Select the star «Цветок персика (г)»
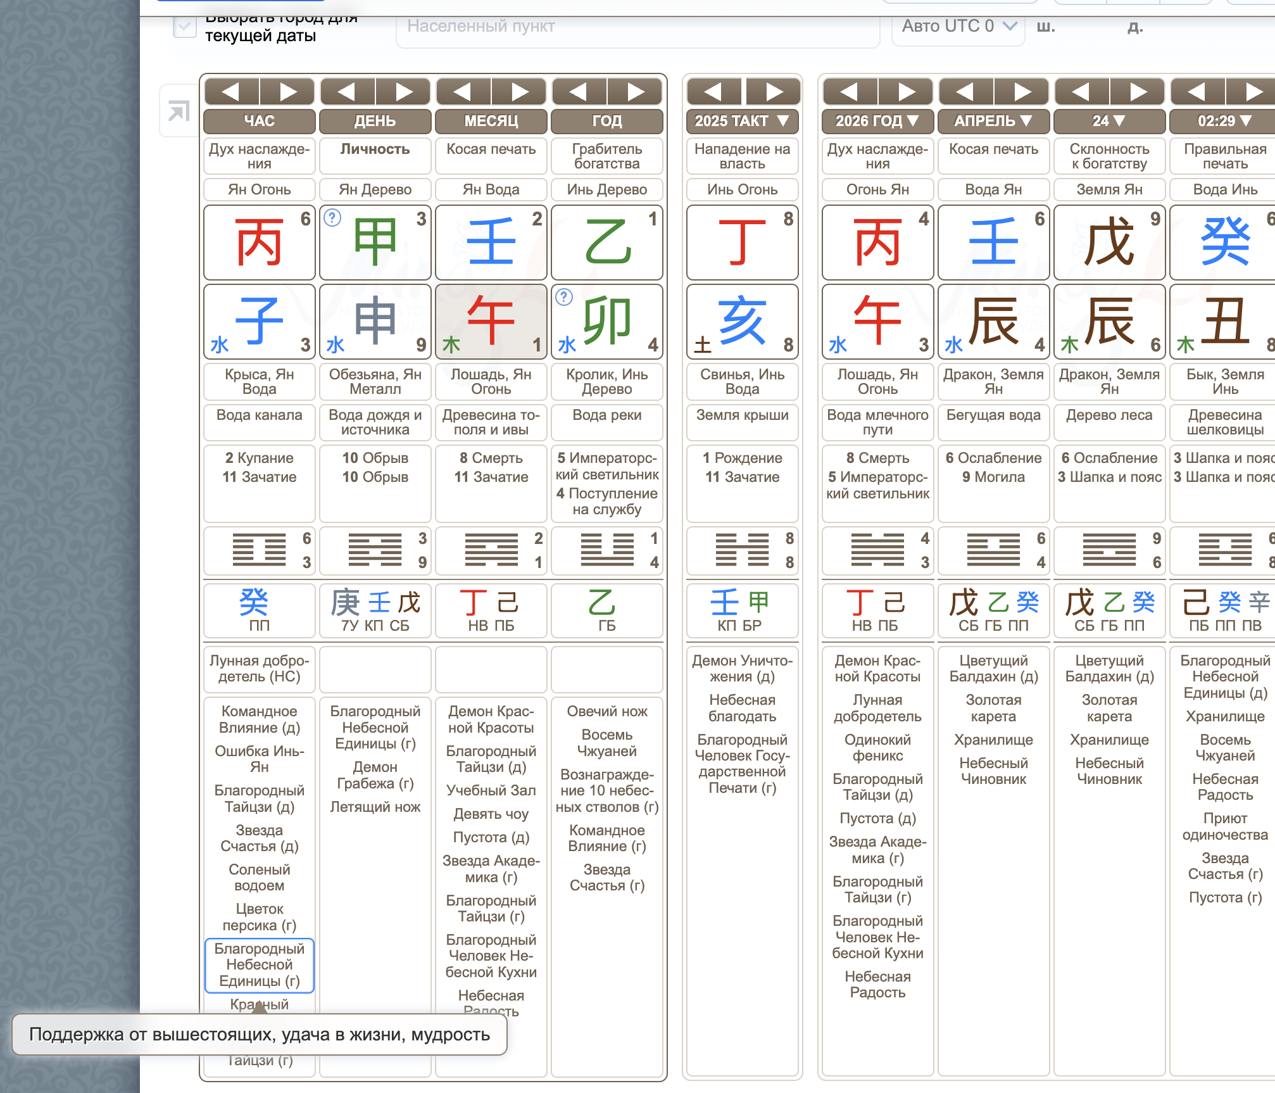The width and height of the screenshot is (1275, 1093). click(x=259, y=917)
